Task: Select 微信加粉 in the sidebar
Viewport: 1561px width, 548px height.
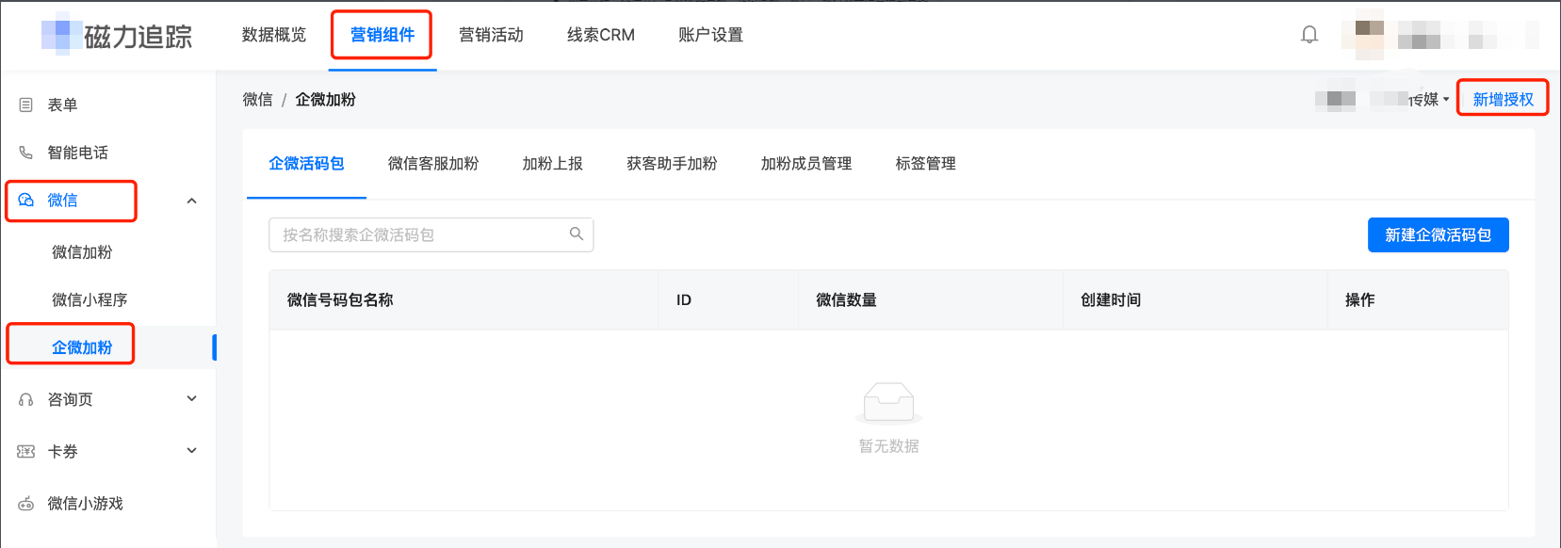Action: tap(82, 252)
